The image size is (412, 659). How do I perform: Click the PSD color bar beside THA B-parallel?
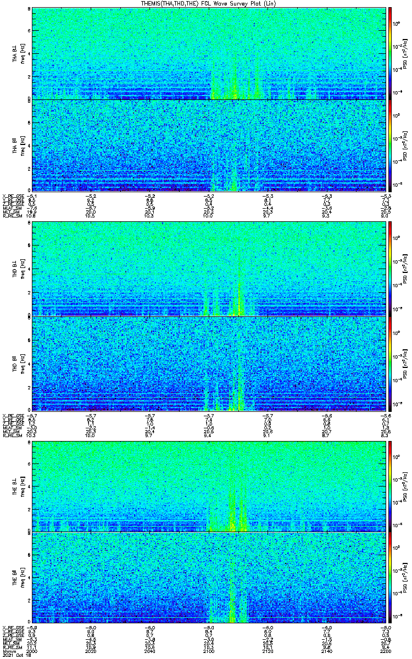[x=390, y=146]
